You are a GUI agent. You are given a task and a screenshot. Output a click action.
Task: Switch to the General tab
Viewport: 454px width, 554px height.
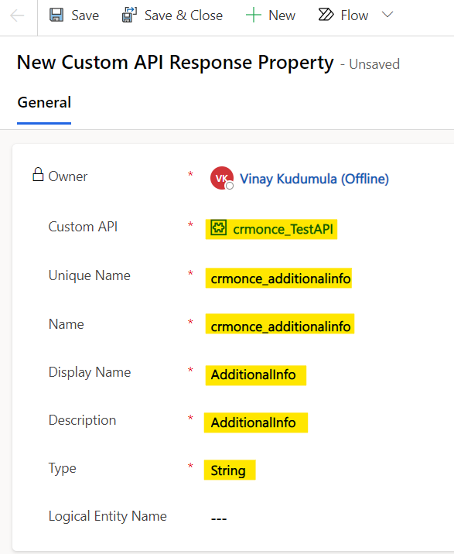[44, 102]
